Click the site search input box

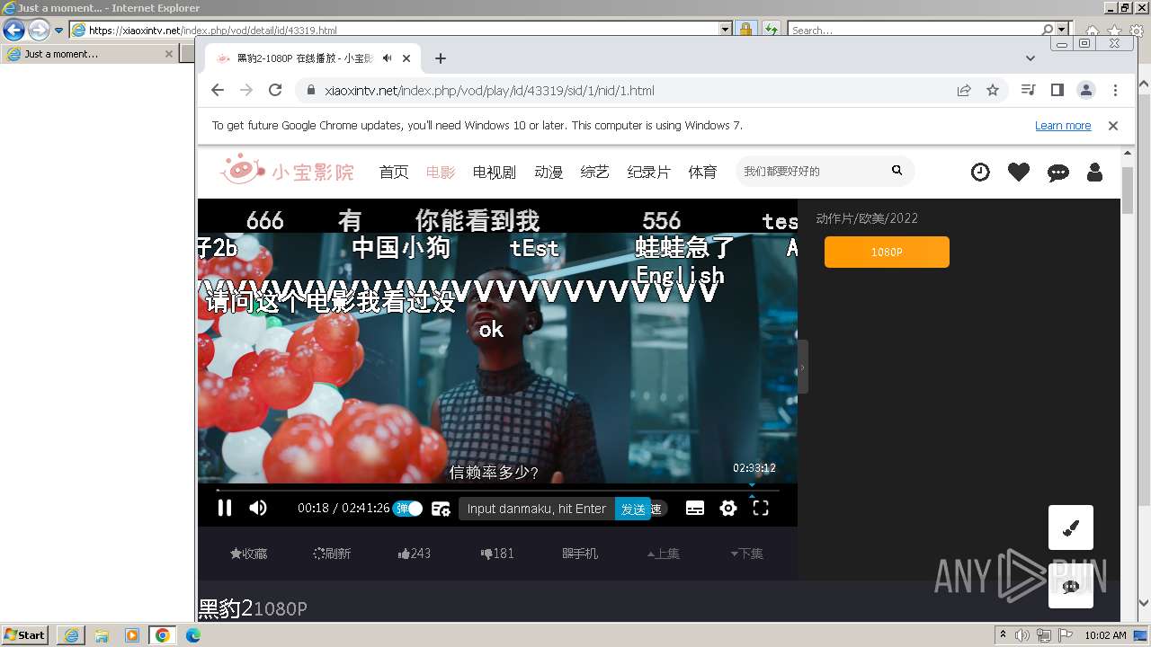click(809, 171)
